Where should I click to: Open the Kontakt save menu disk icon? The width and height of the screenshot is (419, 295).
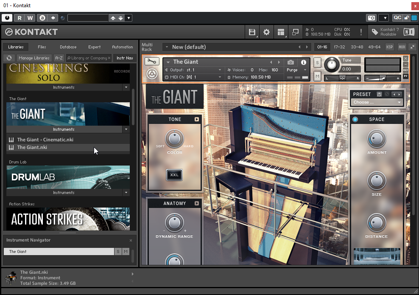click(x=252, y=32)
